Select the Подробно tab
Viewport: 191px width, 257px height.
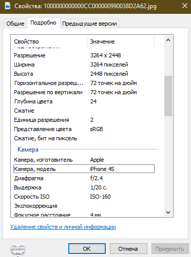[x=43, y=23]
